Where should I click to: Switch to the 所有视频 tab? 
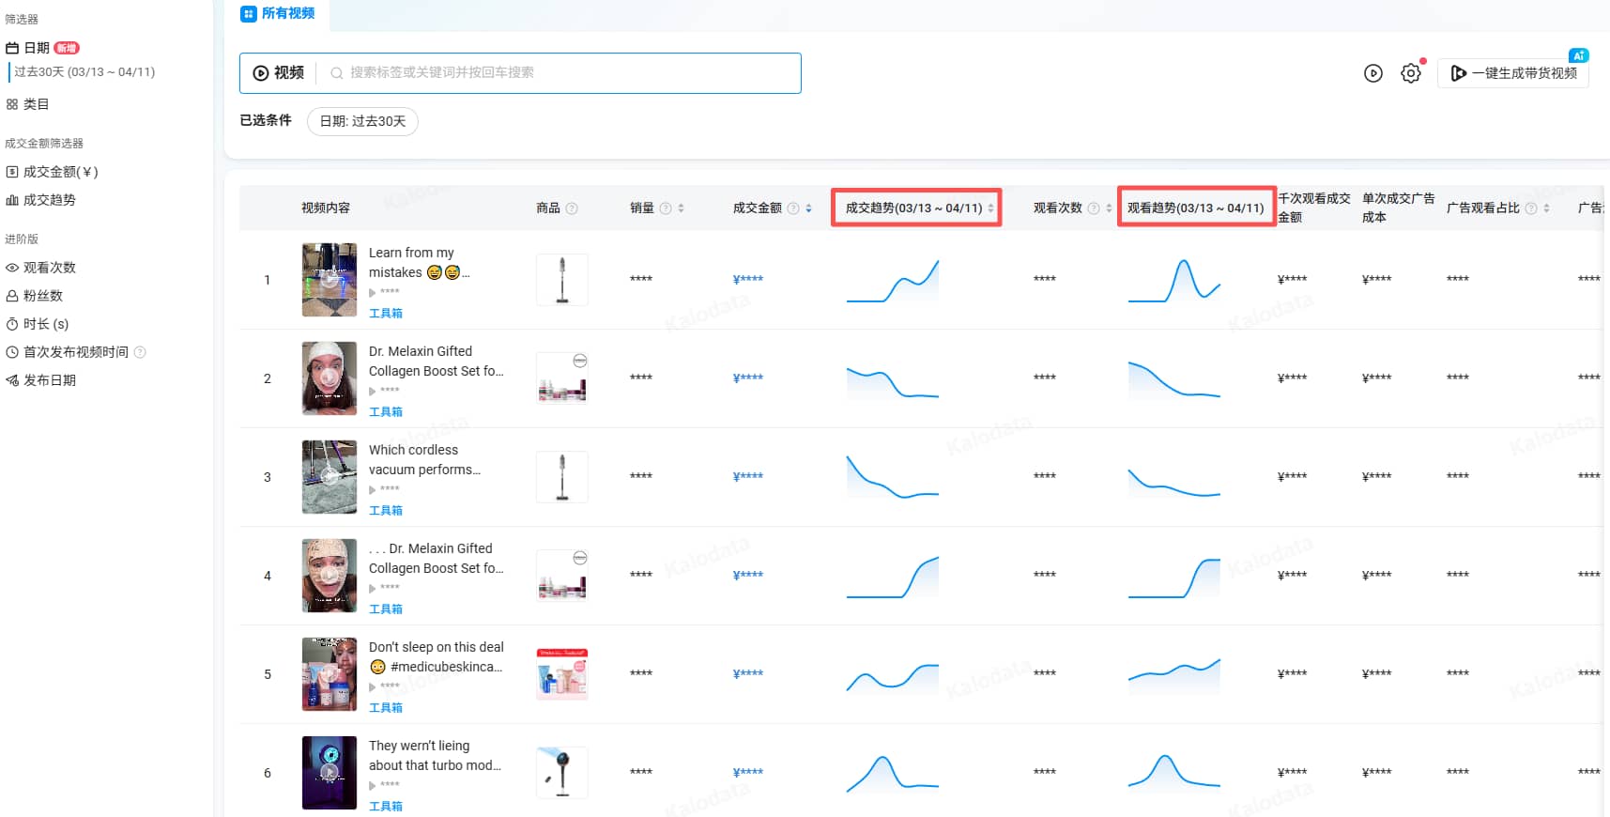coord(278,13)
